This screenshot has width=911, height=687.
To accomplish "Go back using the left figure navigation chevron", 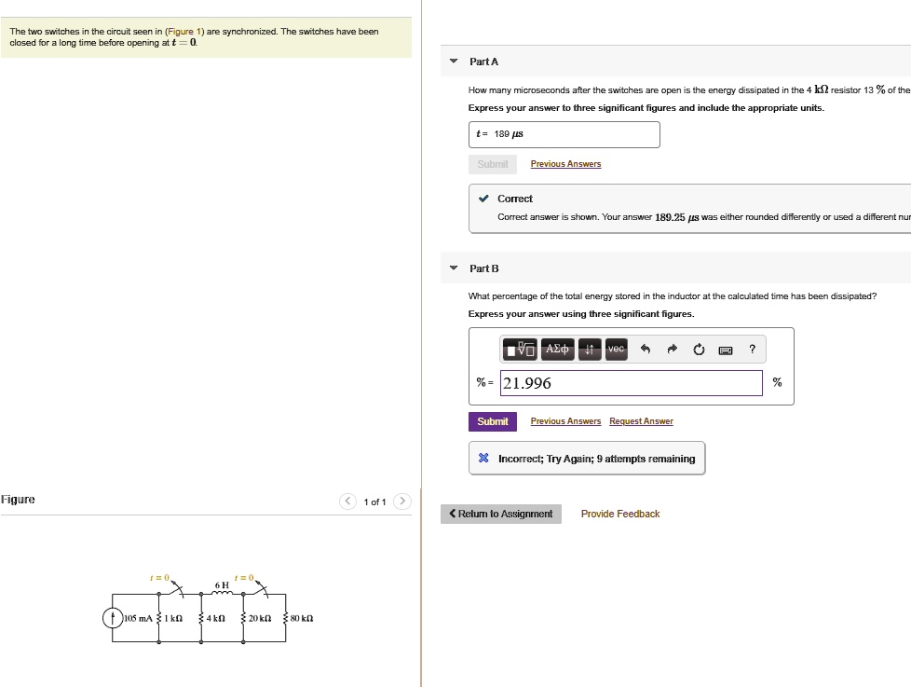I will (348, 501).
